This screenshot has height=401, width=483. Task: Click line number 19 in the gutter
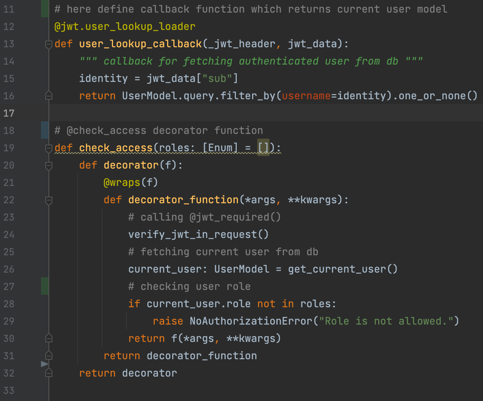pyautogui.click(x=9, y=148)
